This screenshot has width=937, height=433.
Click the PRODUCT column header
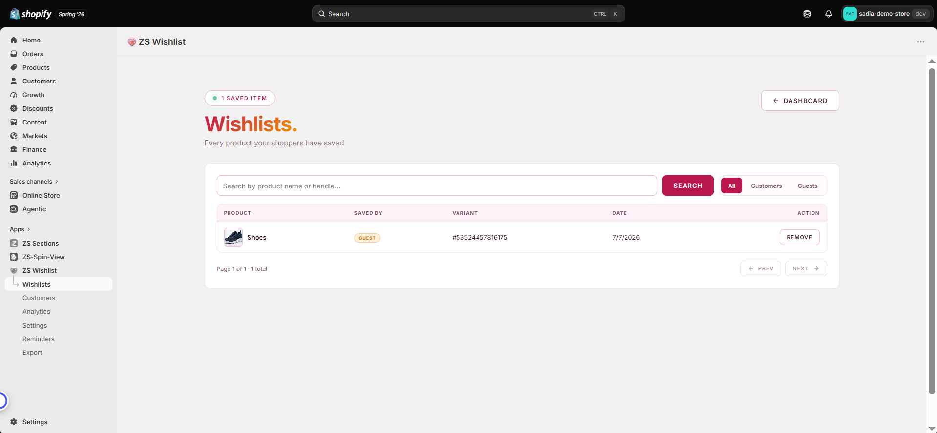(237, 213)
